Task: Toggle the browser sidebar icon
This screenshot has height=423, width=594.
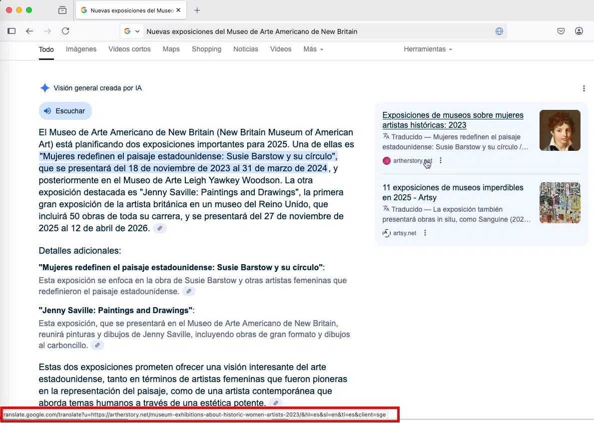Action: [x=11, y=31]
